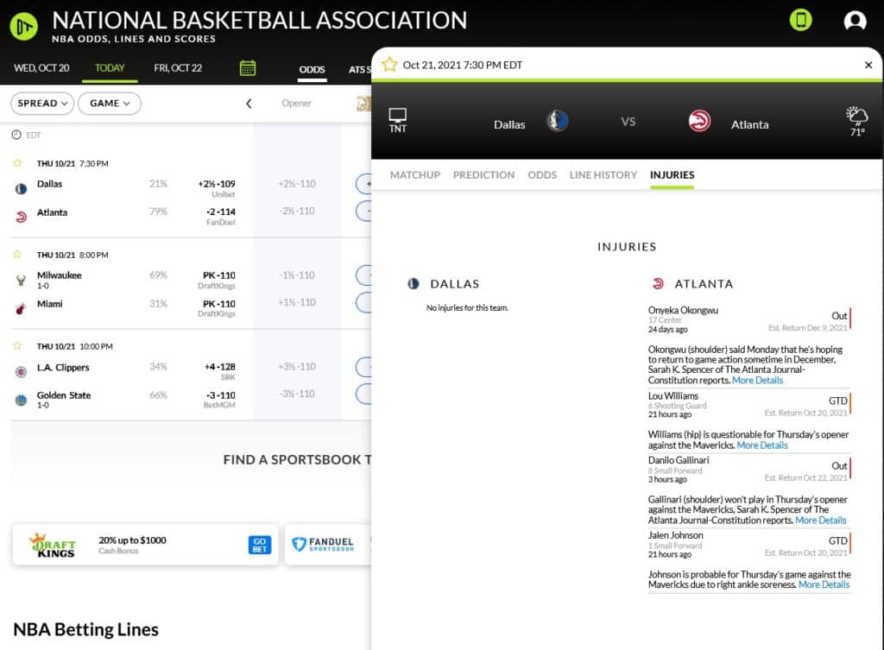Viewport: 884px width, 650px height.
Task: Select the TODAY date tab
Action: point(110,67)
